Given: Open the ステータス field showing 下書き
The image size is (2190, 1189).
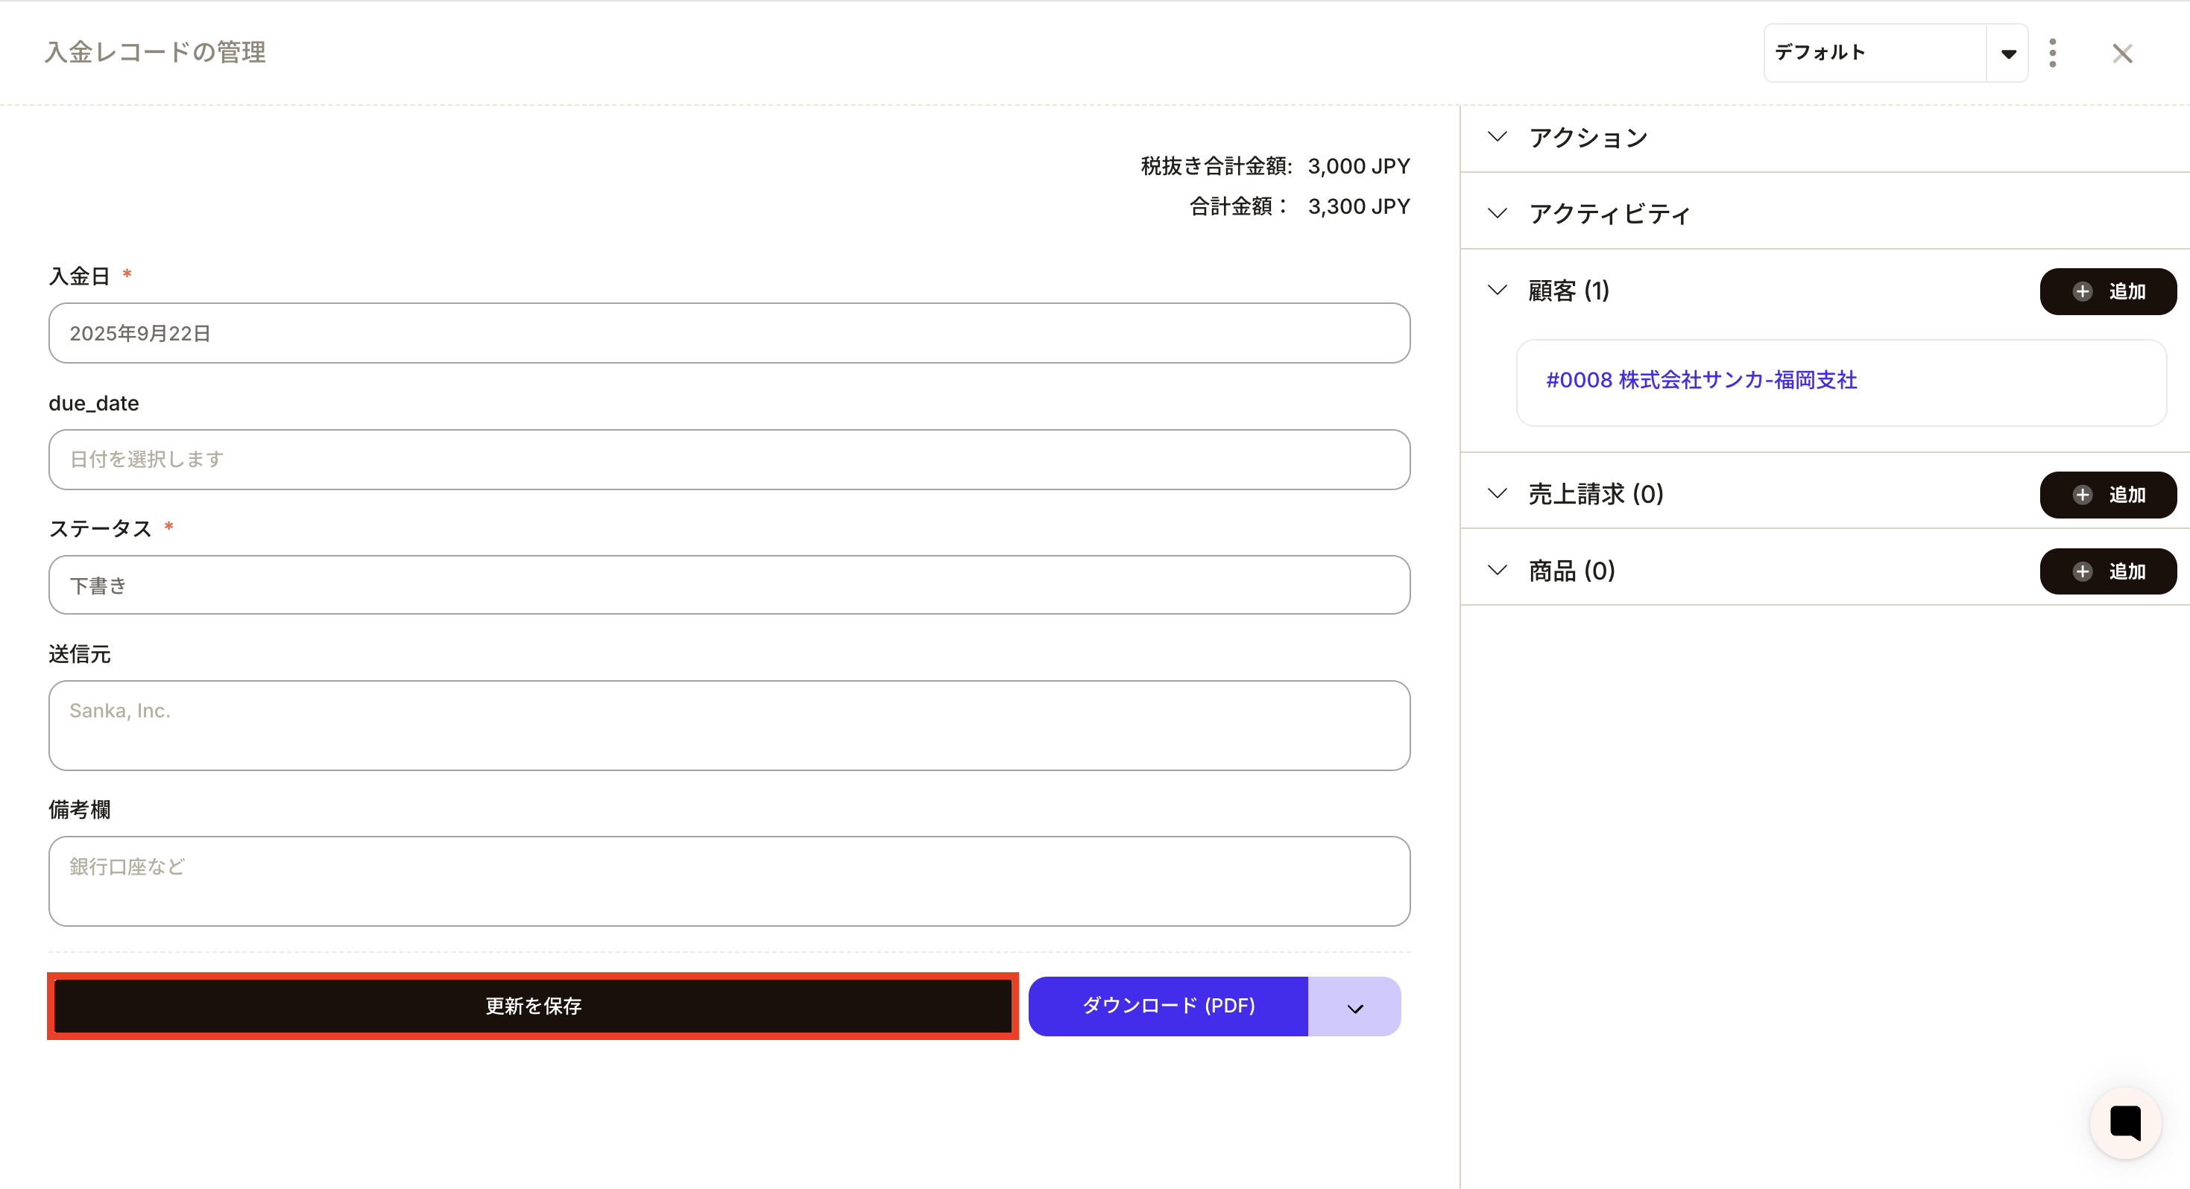Looking at the screenshot, I should coord(728,585).
